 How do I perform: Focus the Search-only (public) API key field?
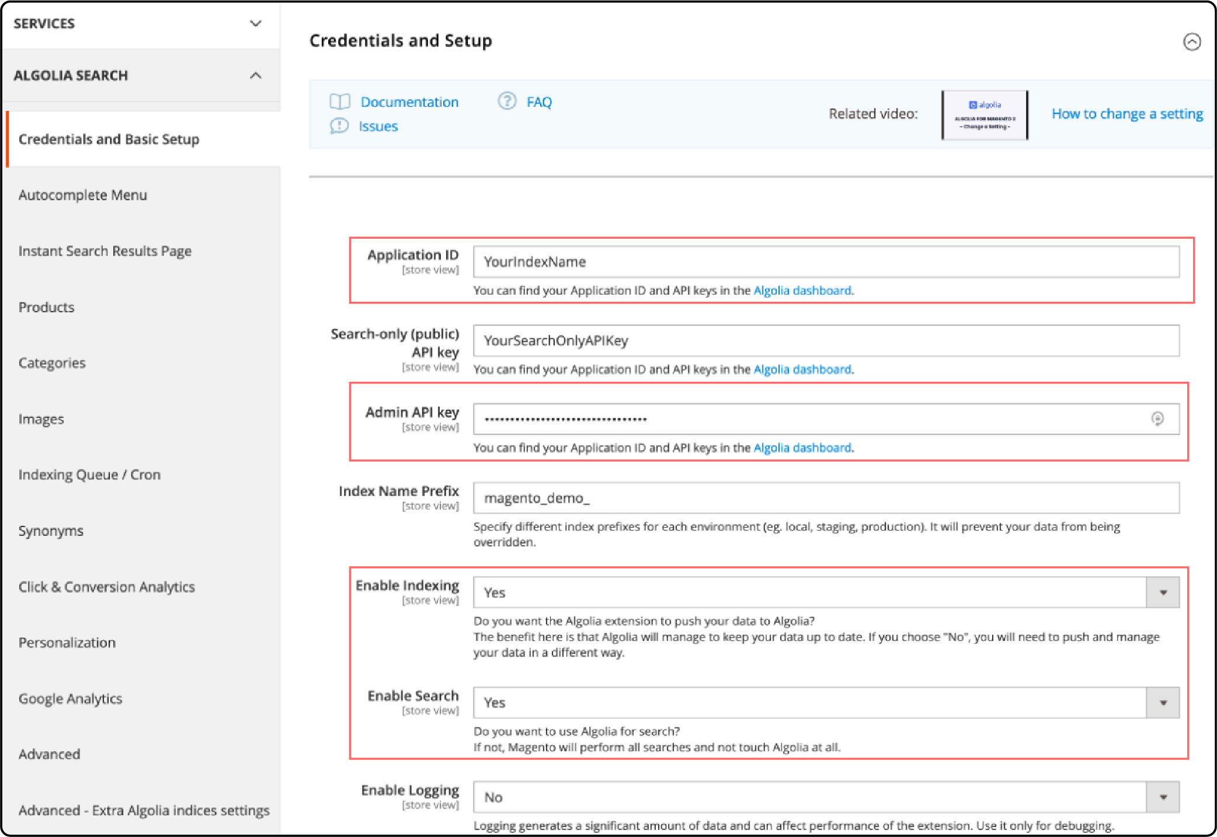click(x=826, y=340)
